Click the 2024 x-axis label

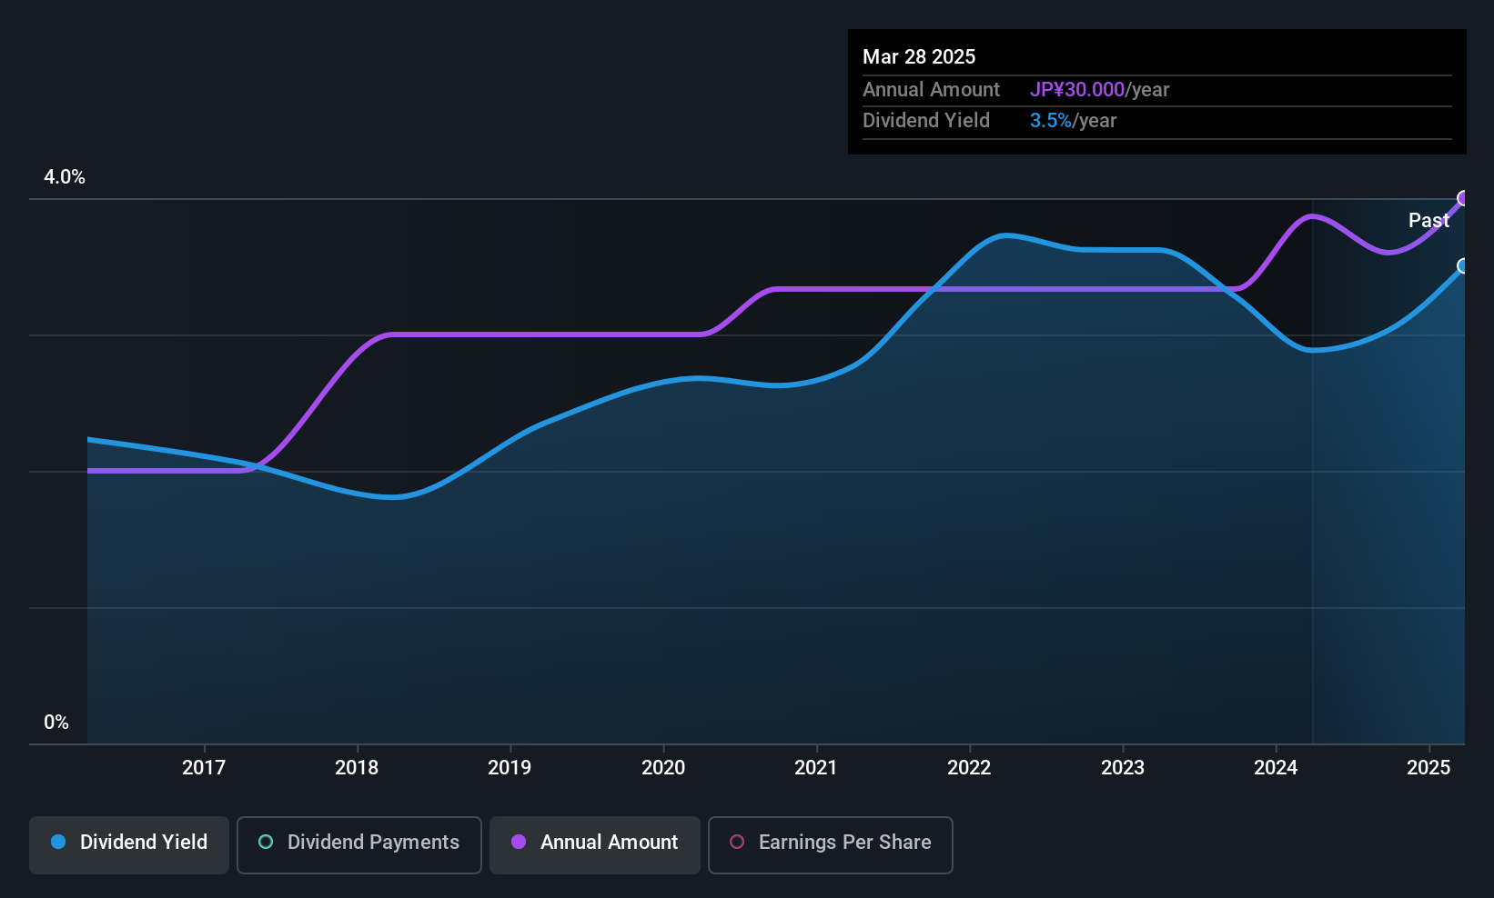(1276, 768)
